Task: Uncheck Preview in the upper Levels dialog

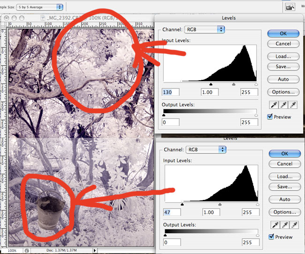Action: click(x=270, y=117)
